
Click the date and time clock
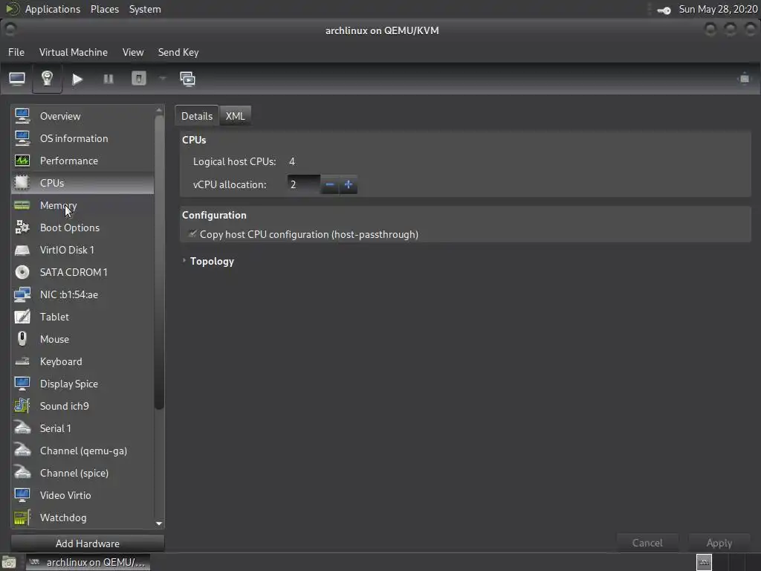718,9
